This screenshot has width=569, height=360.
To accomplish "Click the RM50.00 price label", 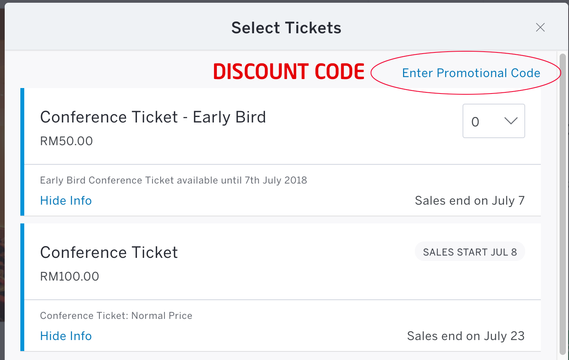I will (x=67, y=141).
